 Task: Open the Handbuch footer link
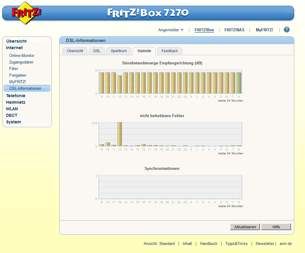click(208, 244)
